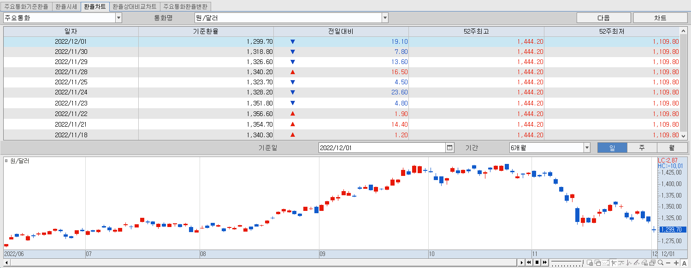Click the 기준일 date input field
This screenshot has width=691, height=268.
tap(383, 148)
